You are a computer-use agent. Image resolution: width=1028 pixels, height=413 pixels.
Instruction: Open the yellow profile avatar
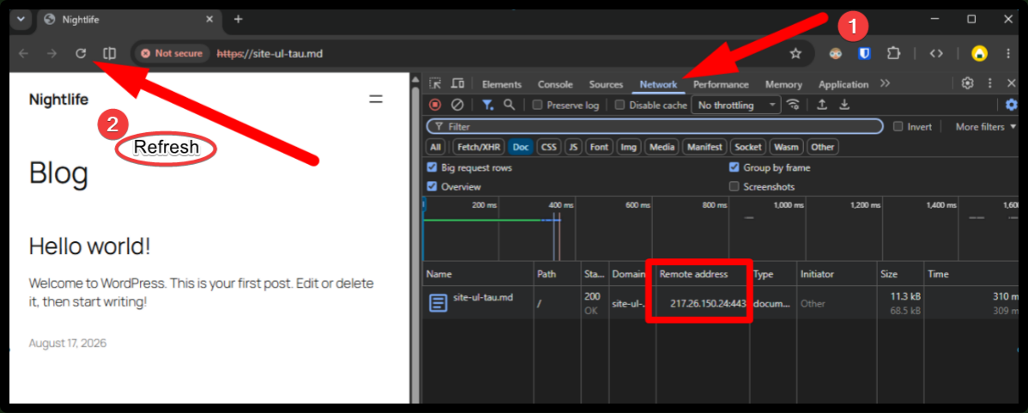[x=979, y=54]
